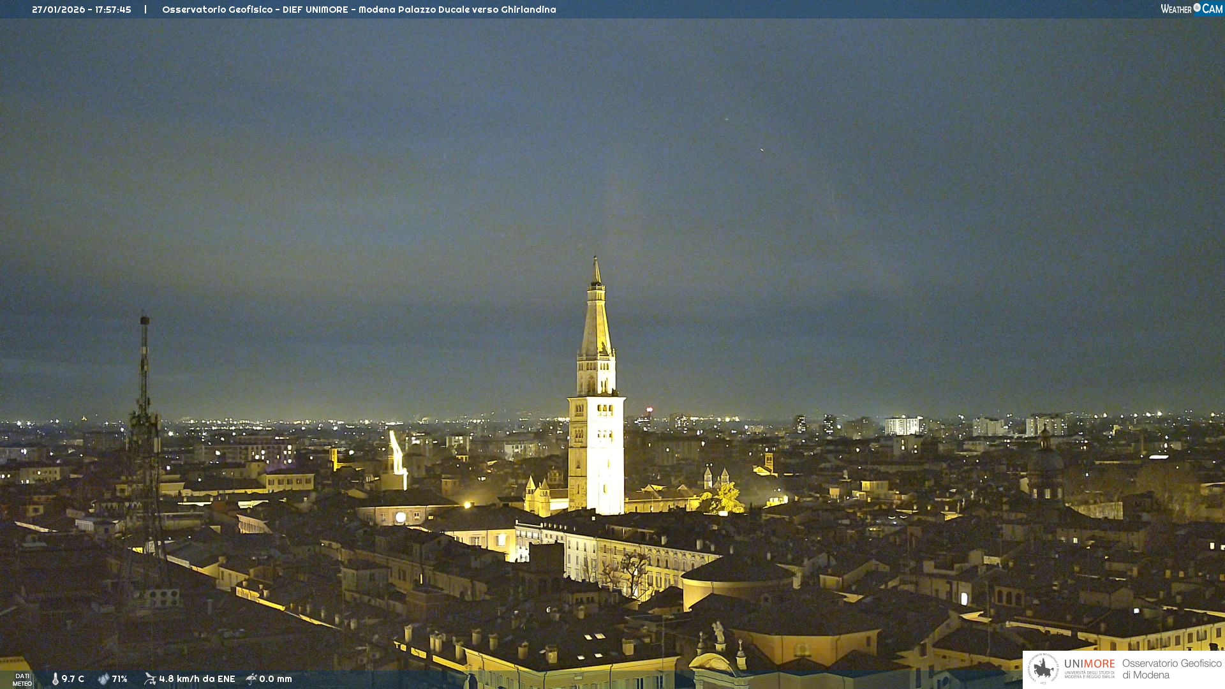
Task: Click the 4.8 km/h da ENE text
Action: point(197,679)
